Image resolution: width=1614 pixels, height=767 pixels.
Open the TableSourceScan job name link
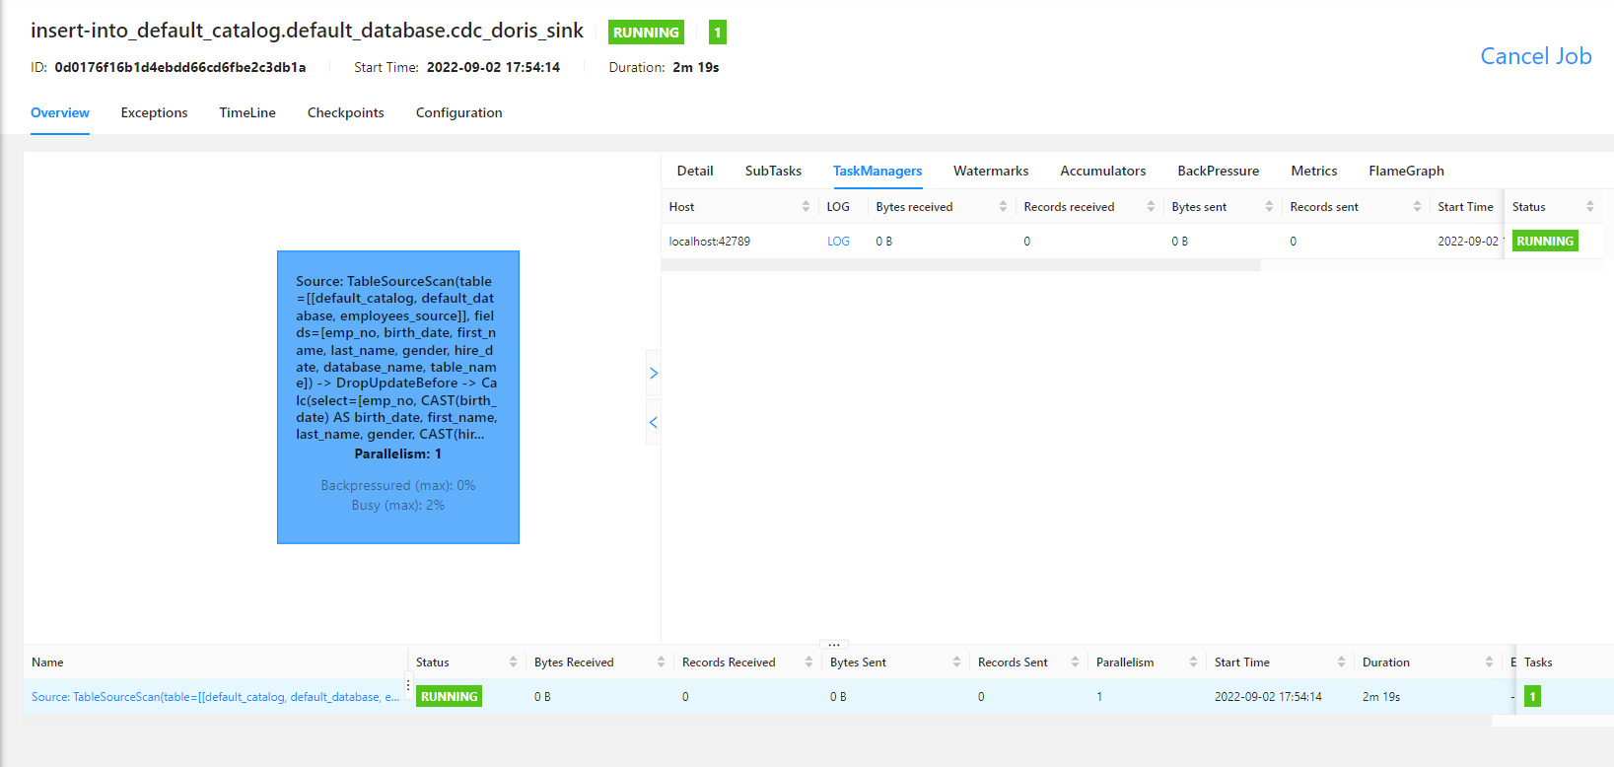click(215, 697)
